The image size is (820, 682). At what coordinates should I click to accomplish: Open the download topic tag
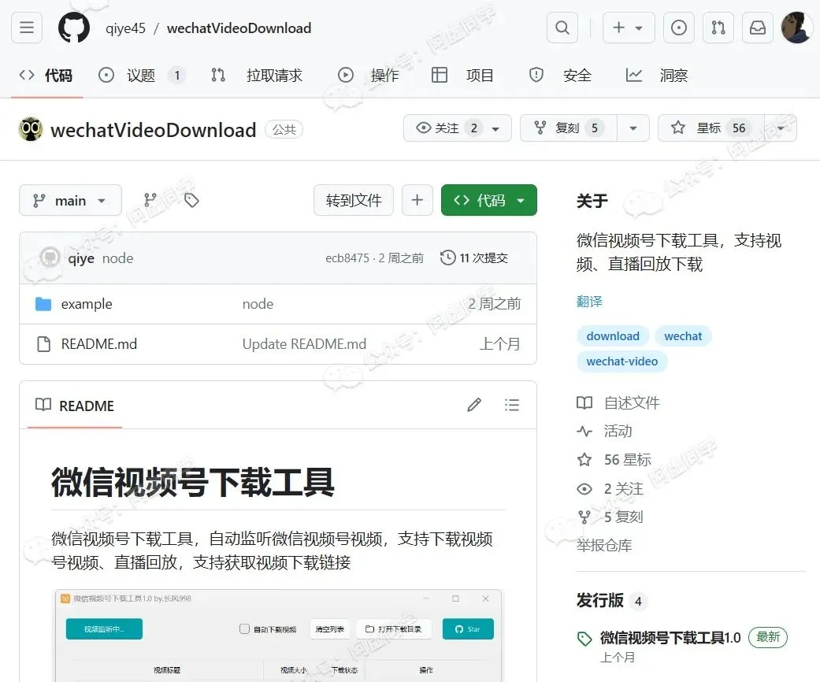pos(613,336)
